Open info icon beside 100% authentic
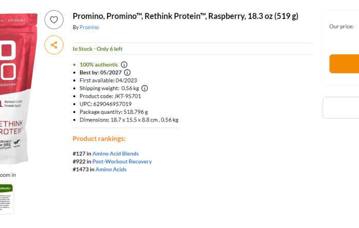This screenshot has width=359, height=228. 124,65
